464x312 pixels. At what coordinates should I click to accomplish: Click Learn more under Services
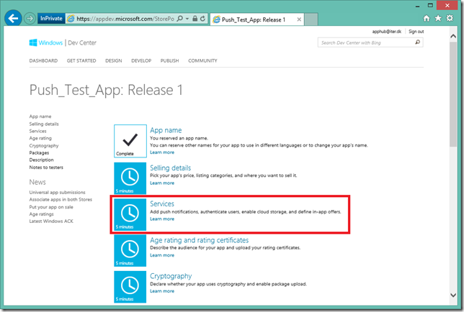coord(162,219)
